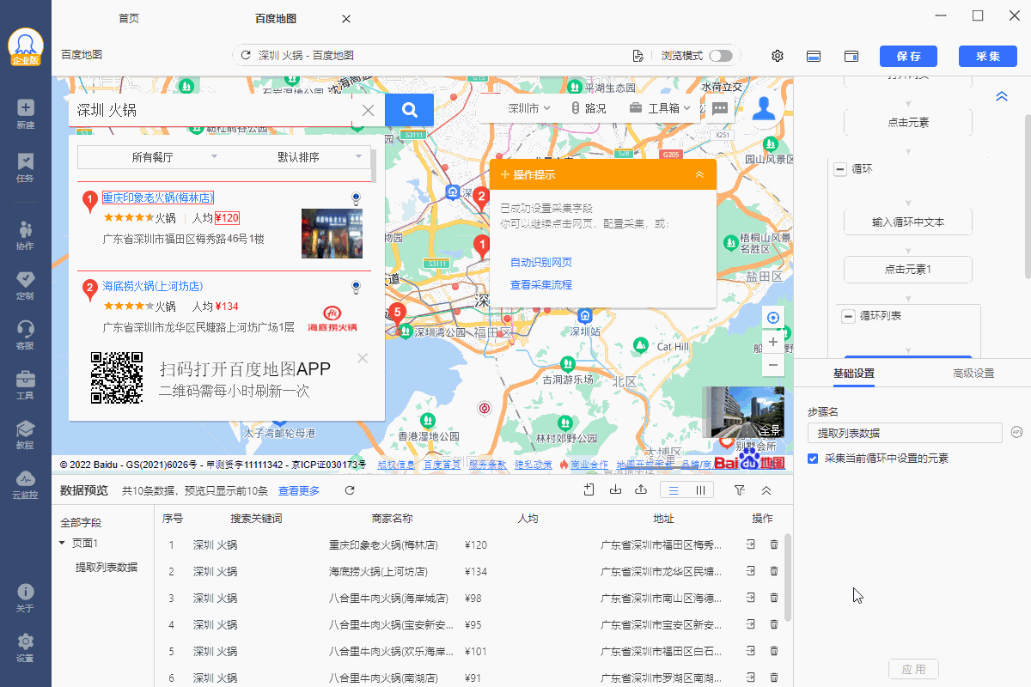
Task: Switch preview to horizontal list view
Action: tap(674, 490)
